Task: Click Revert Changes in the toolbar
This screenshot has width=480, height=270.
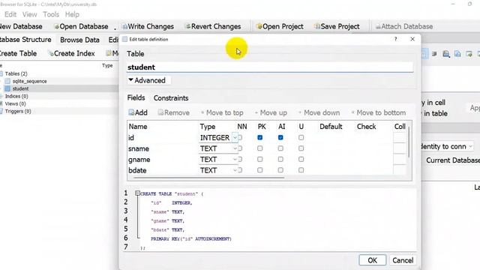Action: 213,27
